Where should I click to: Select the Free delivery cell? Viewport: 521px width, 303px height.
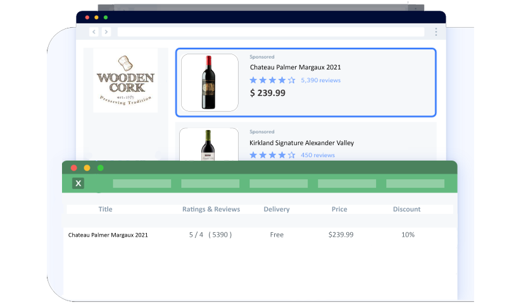[x=277, y=235]
